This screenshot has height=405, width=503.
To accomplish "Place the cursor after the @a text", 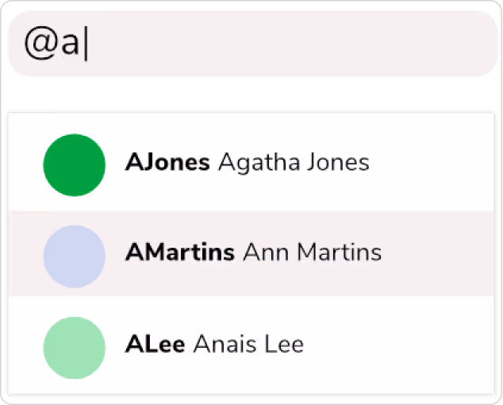I will point(84,44).
